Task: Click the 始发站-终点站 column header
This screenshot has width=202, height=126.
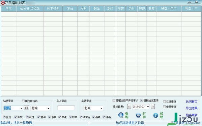Action: pos(30,9)
